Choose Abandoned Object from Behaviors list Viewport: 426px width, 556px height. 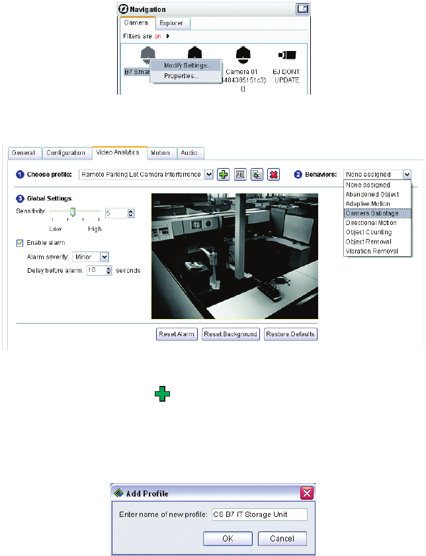378,195
